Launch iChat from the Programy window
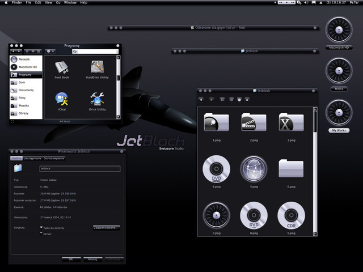 tap(62, 101)
